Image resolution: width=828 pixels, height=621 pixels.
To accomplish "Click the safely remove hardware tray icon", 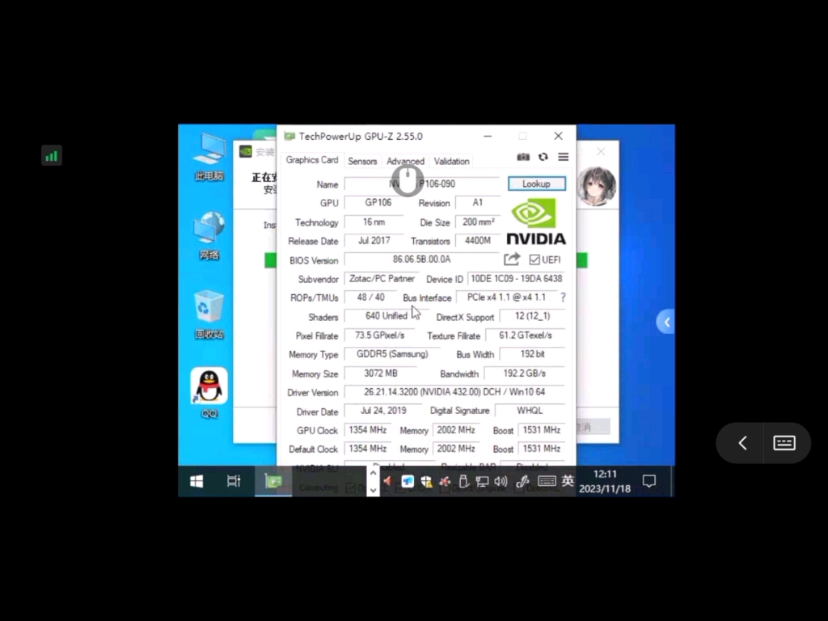I will coord(463,481).
